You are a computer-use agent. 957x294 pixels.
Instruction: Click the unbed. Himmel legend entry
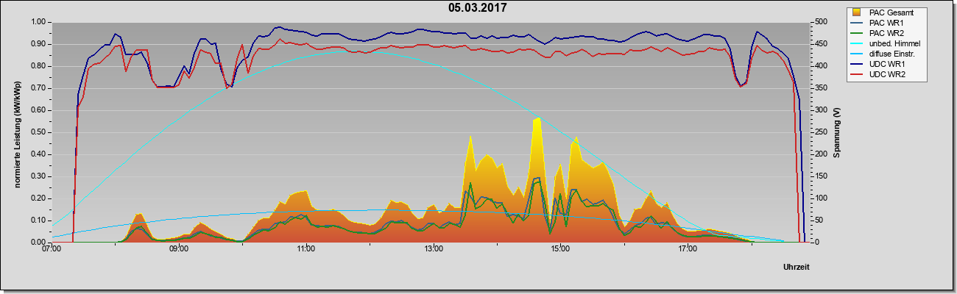coord(894,43)
